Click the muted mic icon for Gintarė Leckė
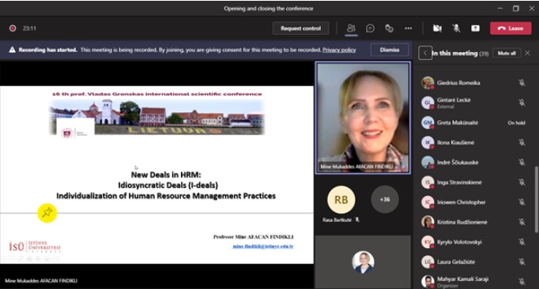This screenshot has width=539, height=289. (x=522, y=103)
